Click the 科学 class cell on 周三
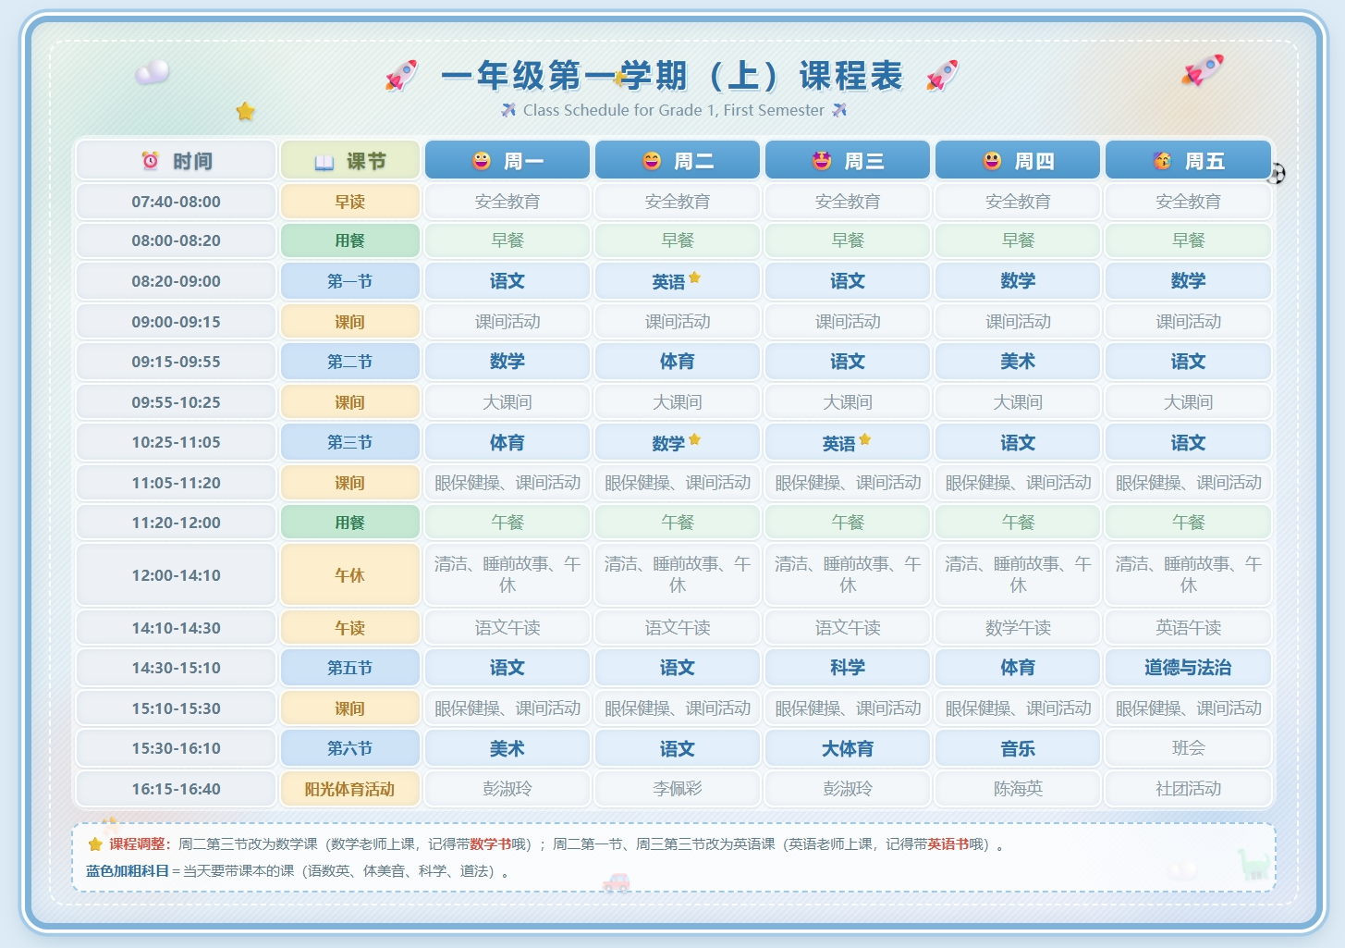1345x948 pixels. coord(848,668)
